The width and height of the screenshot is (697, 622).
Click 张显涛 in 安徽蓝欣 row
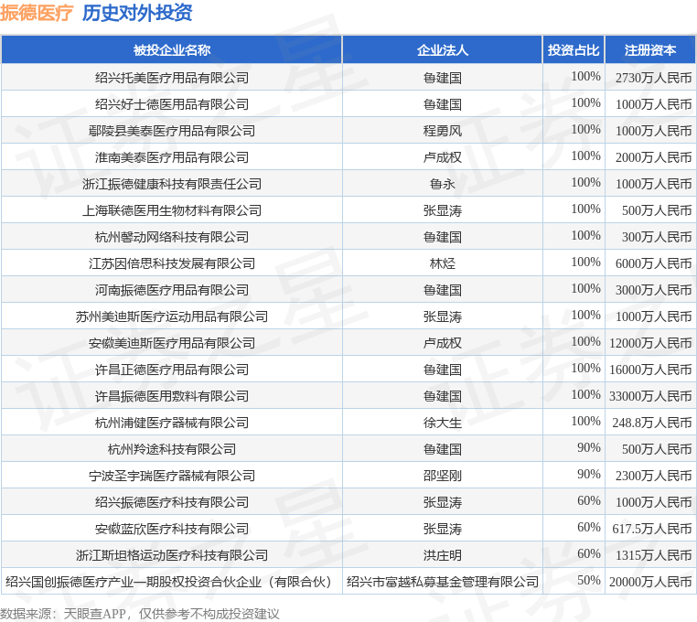point(443,529)
